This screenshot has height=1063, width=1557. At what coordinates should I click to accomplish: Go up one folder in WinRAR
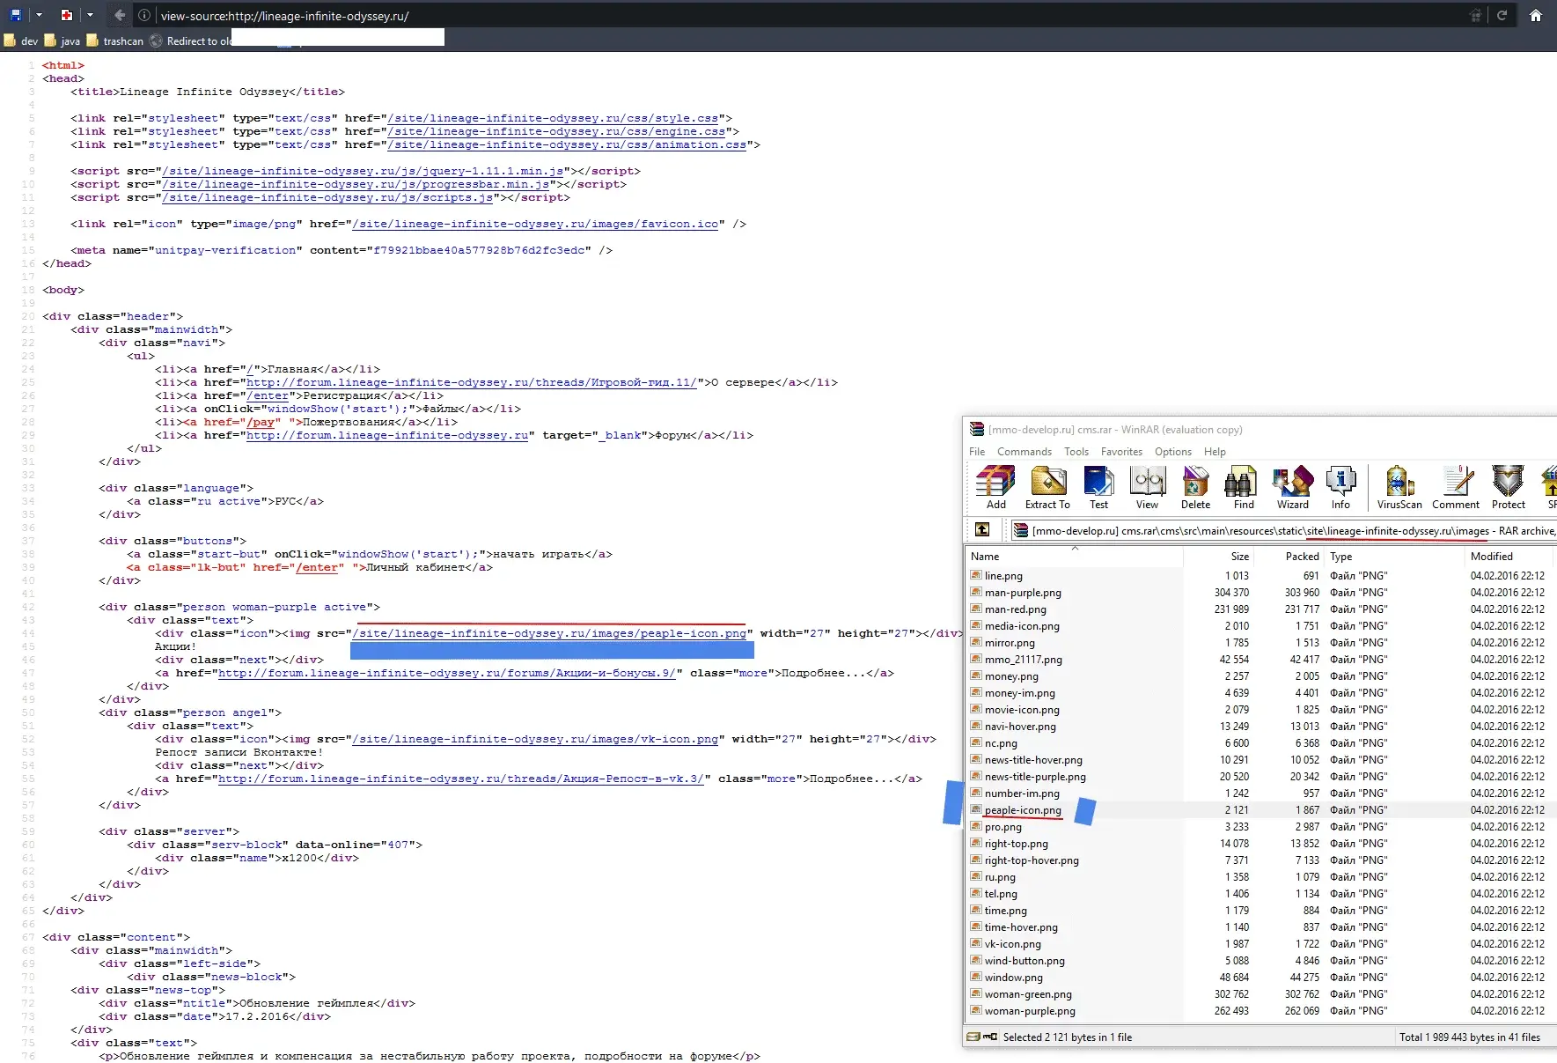[x=982, y=530]
